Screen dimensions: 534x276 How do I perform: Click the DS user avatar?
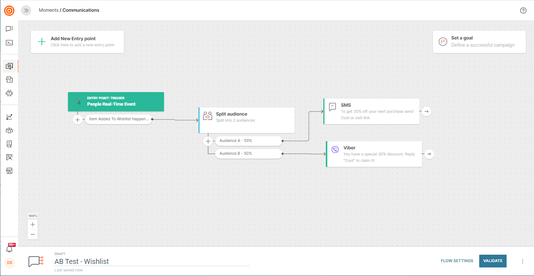(x=10, y=262)
